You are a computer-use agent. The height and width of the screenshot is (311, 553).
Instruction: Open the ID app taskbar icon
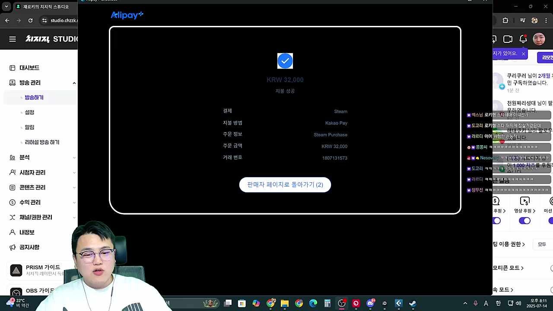[x=385, y=303]
